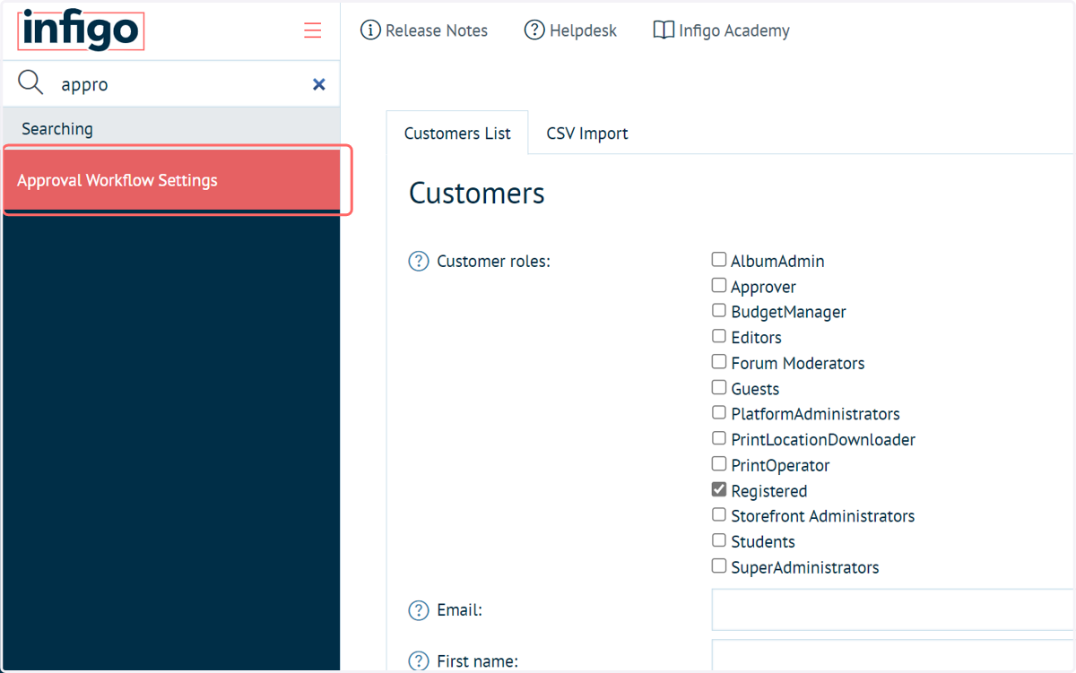Check the Editors role checkbox
This screenshot has width=1076, height=673.
pyautogui.click(x=719, y=336)
